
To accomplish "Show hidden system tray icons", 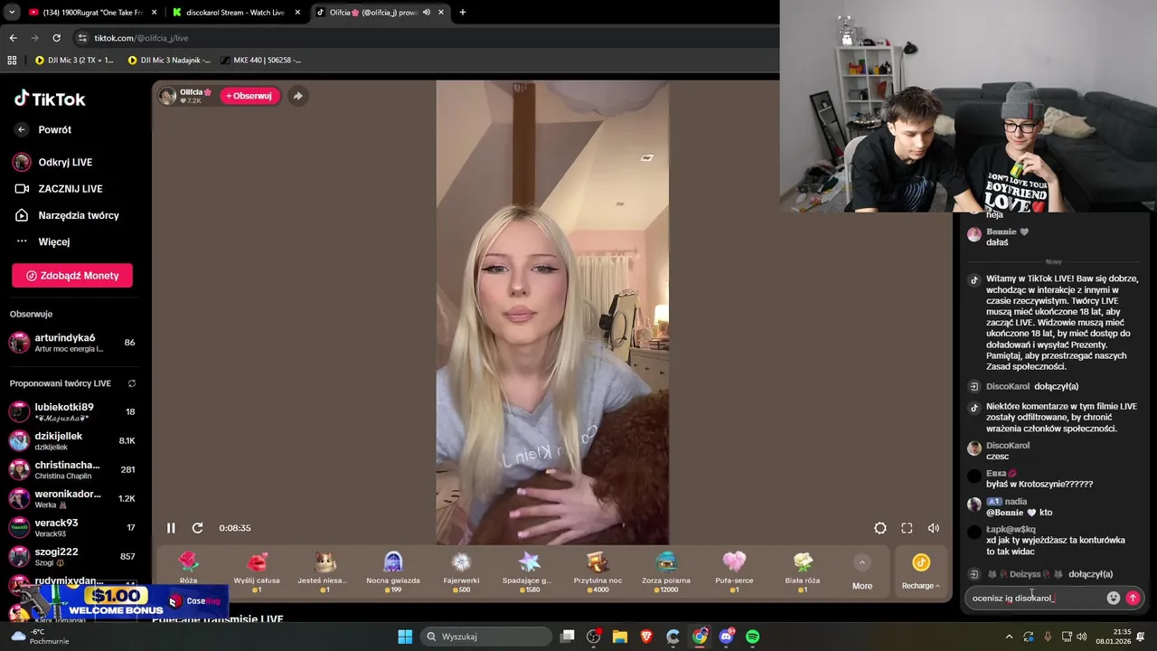I will pos(1010,637).
